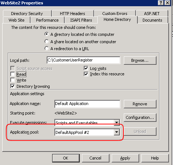Viewport: 173px width, 165px height.
Task: Select the Home Directory tab
Action: (x=117, y=19)
